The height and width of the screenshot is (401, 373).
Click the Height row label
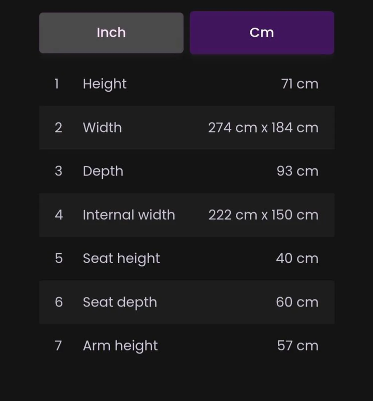(105, 84)
